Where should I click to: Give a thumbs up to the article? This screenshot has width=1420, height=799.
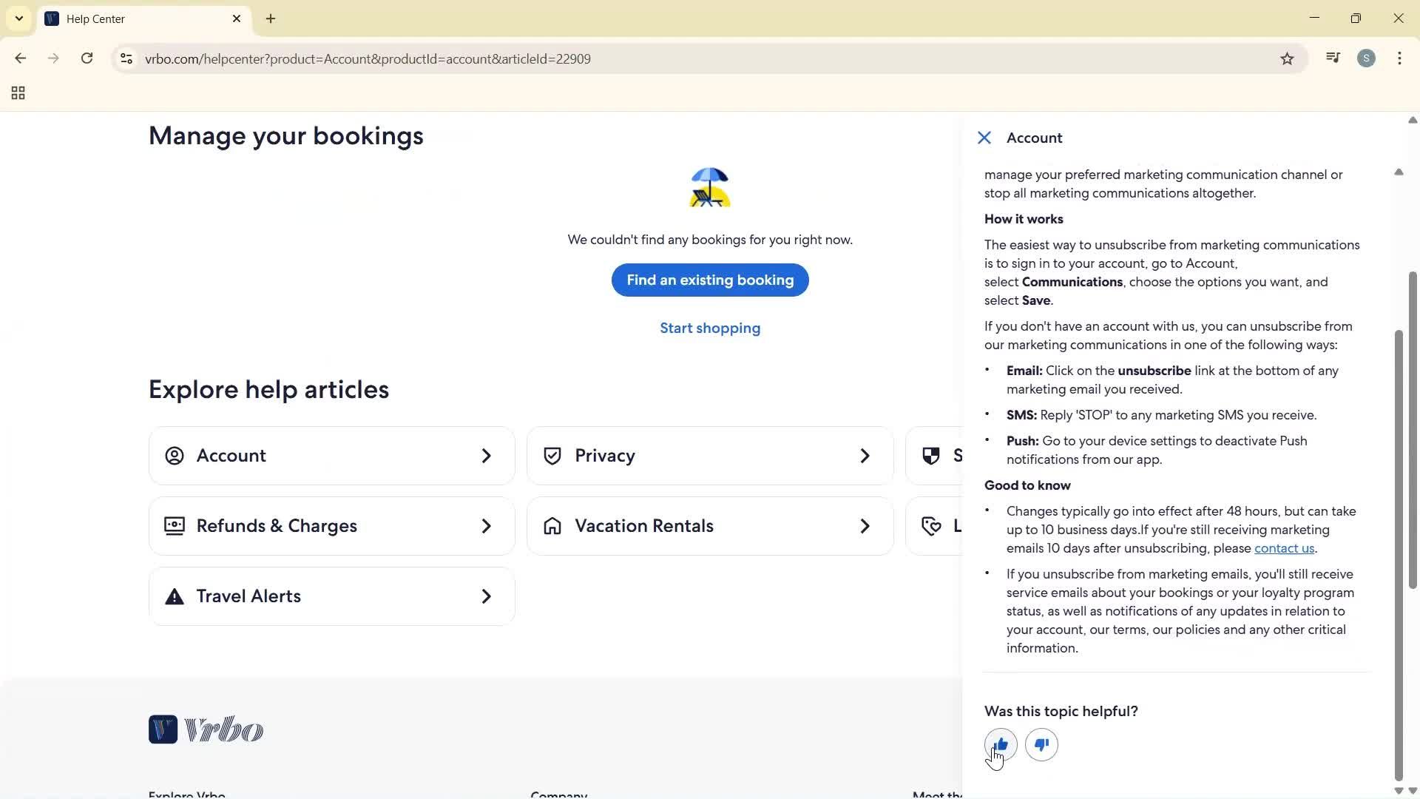999,745
